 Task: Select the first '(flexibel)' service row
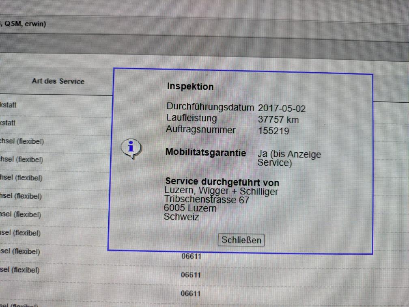click(22, 141)
